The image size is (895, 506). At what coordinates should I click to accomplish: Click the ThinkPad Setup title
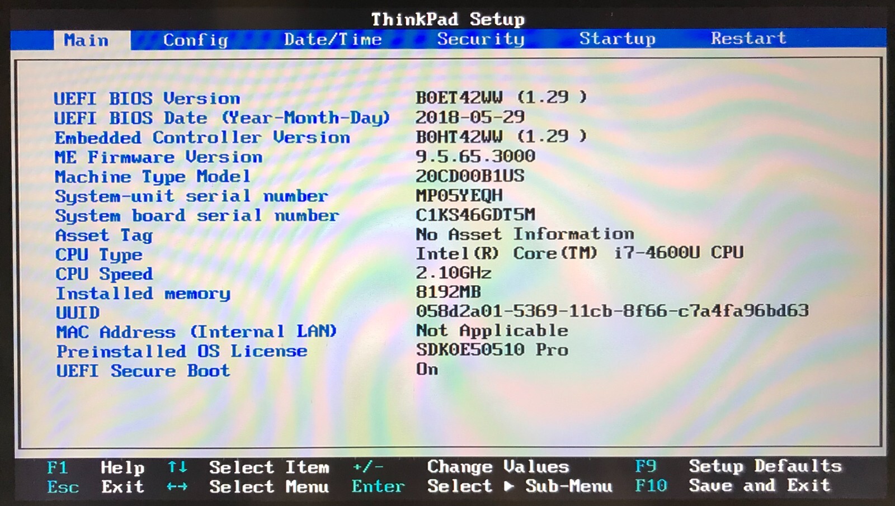tap(448, 20)
